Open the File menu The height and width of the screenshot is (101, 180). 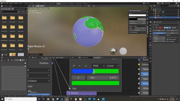[x=4, y=3]
